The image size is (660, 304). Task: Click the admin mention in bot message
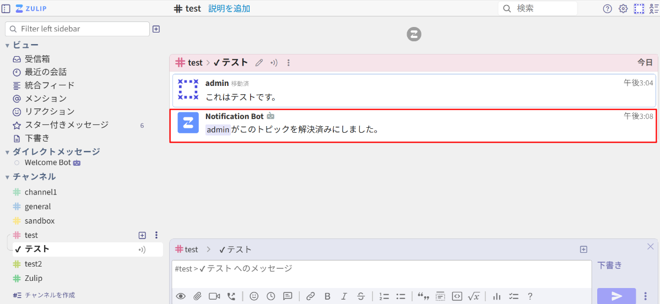coord(218,129)
